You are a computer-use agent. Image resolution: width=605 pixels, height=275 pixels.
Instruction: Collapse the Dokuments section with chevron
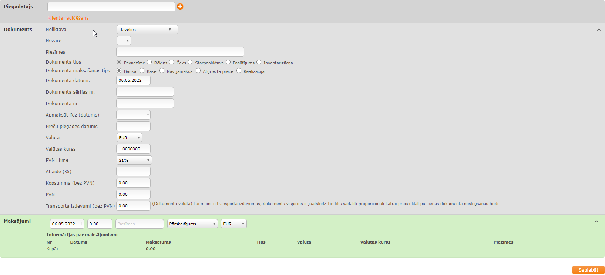(x=599, y=30)
